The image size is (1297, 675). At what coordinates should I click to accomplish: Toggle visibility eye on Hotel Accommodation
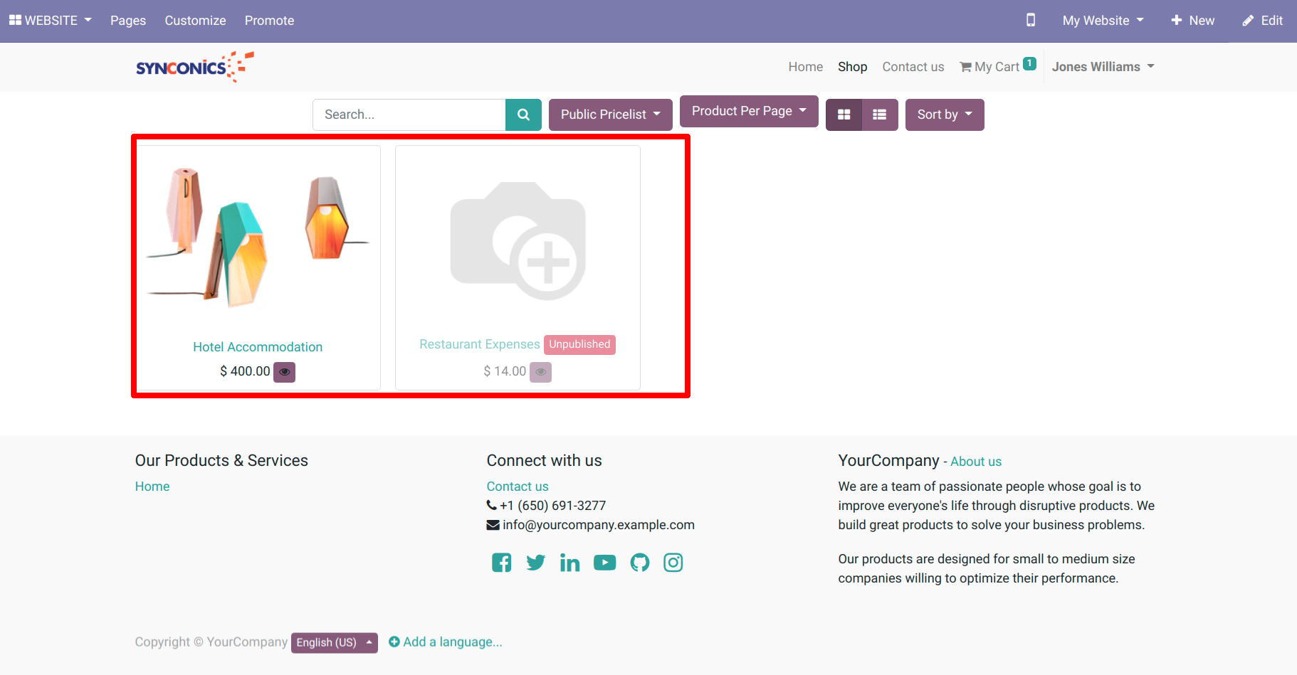[285, 372]
